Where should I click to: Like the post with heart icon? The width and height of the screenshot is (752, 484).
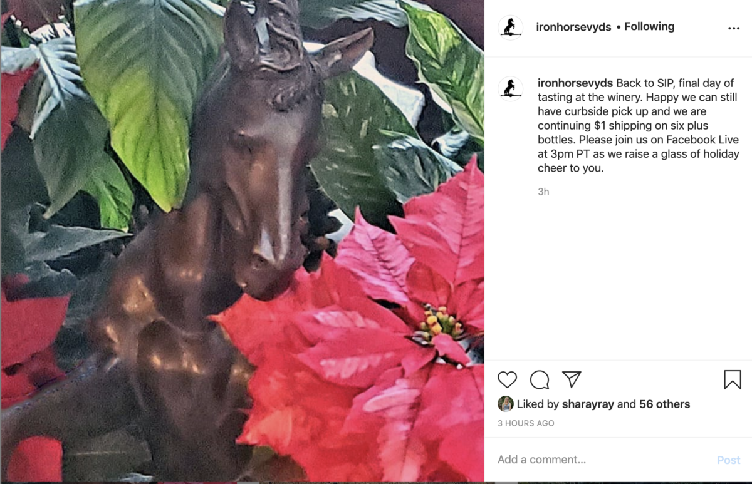tap(507, 379)
